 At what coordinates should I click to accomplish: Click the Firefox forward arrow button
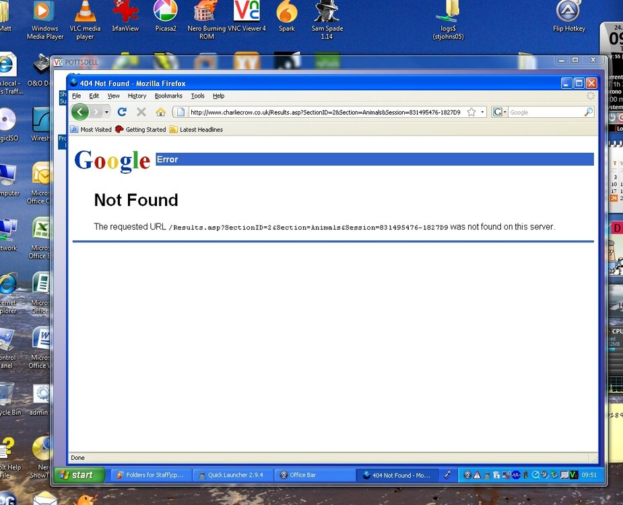pyautogui.click(x=96, y=112)
